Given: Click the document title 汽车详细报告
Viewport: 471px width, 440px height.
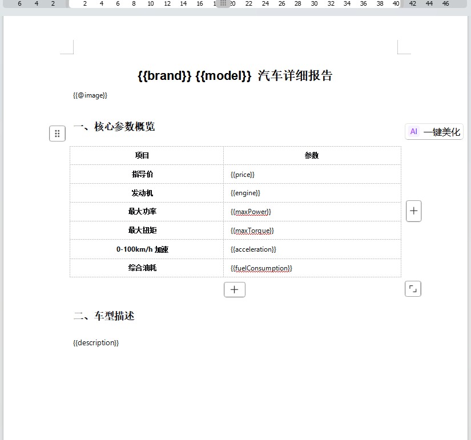Looking at the screenshot, I should pos(295,76).
